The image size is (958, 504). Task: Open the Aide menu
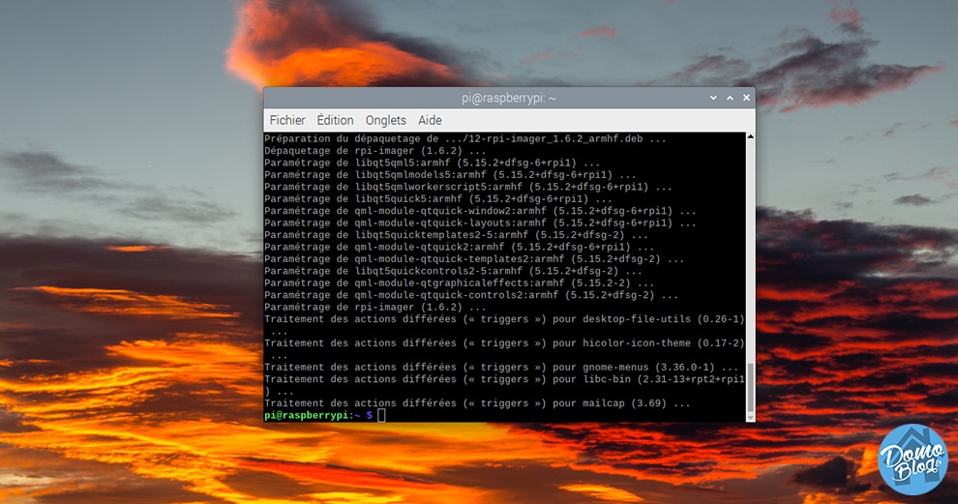pos(430,120)
